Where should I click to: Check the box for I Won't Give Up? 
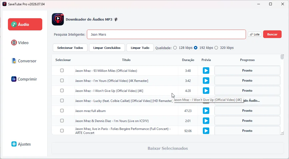coord(62,91)
